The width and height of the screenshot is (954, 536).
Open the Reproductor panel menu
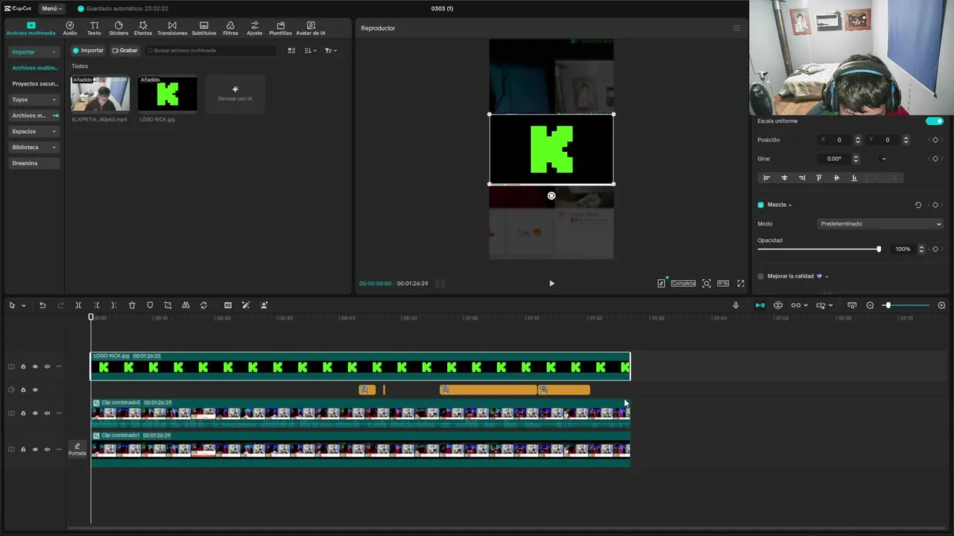pyautogui.click(x=736, y=28)
